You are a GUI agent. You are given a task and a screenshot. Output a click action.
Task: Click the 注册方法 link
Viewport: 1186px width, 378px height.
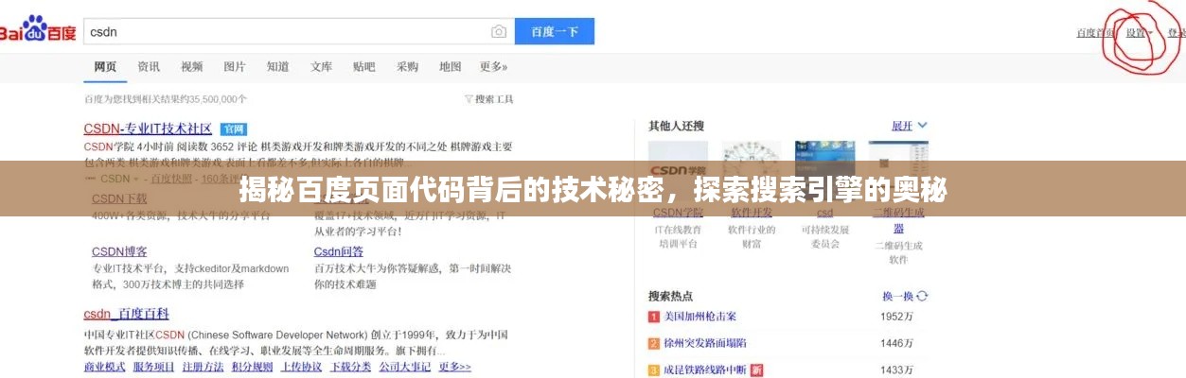point(203,367)
